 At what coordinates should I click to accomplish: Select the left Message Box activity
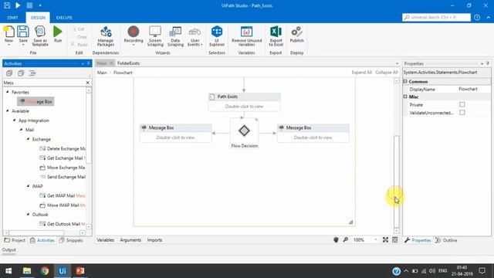[x=175, y=133]
